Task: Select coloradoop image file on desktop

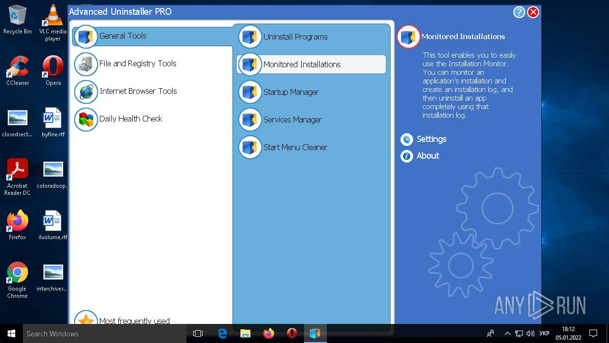Action: click(53, 174)
